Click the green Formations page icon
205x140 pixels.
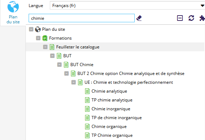tap(45, 38)
